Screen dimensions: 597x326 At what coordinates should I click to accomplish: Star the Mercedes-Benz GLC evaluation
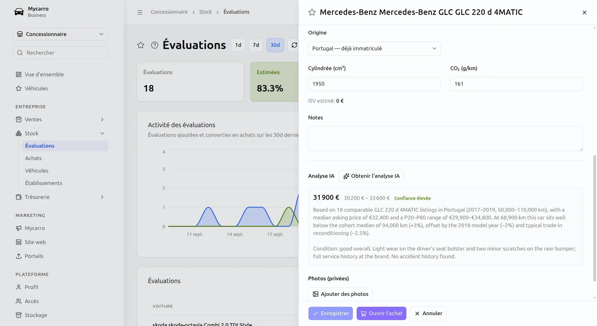(312, 12)
